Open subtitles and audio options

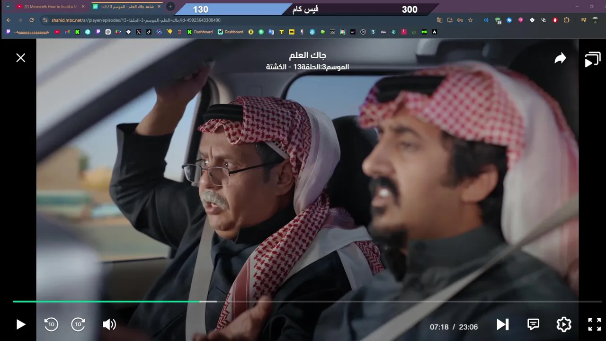point(533,324)
